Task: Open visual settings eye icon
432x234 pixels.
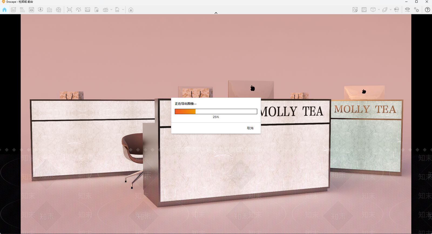Action: pyautogui.click(x=407, y=10)
